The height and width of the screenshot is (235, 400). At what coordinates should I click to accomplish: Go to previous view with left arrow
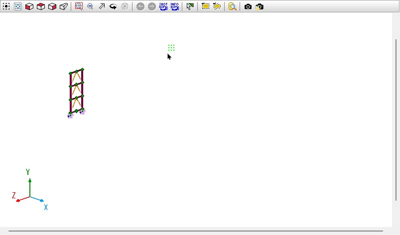[x=140, y=6]
